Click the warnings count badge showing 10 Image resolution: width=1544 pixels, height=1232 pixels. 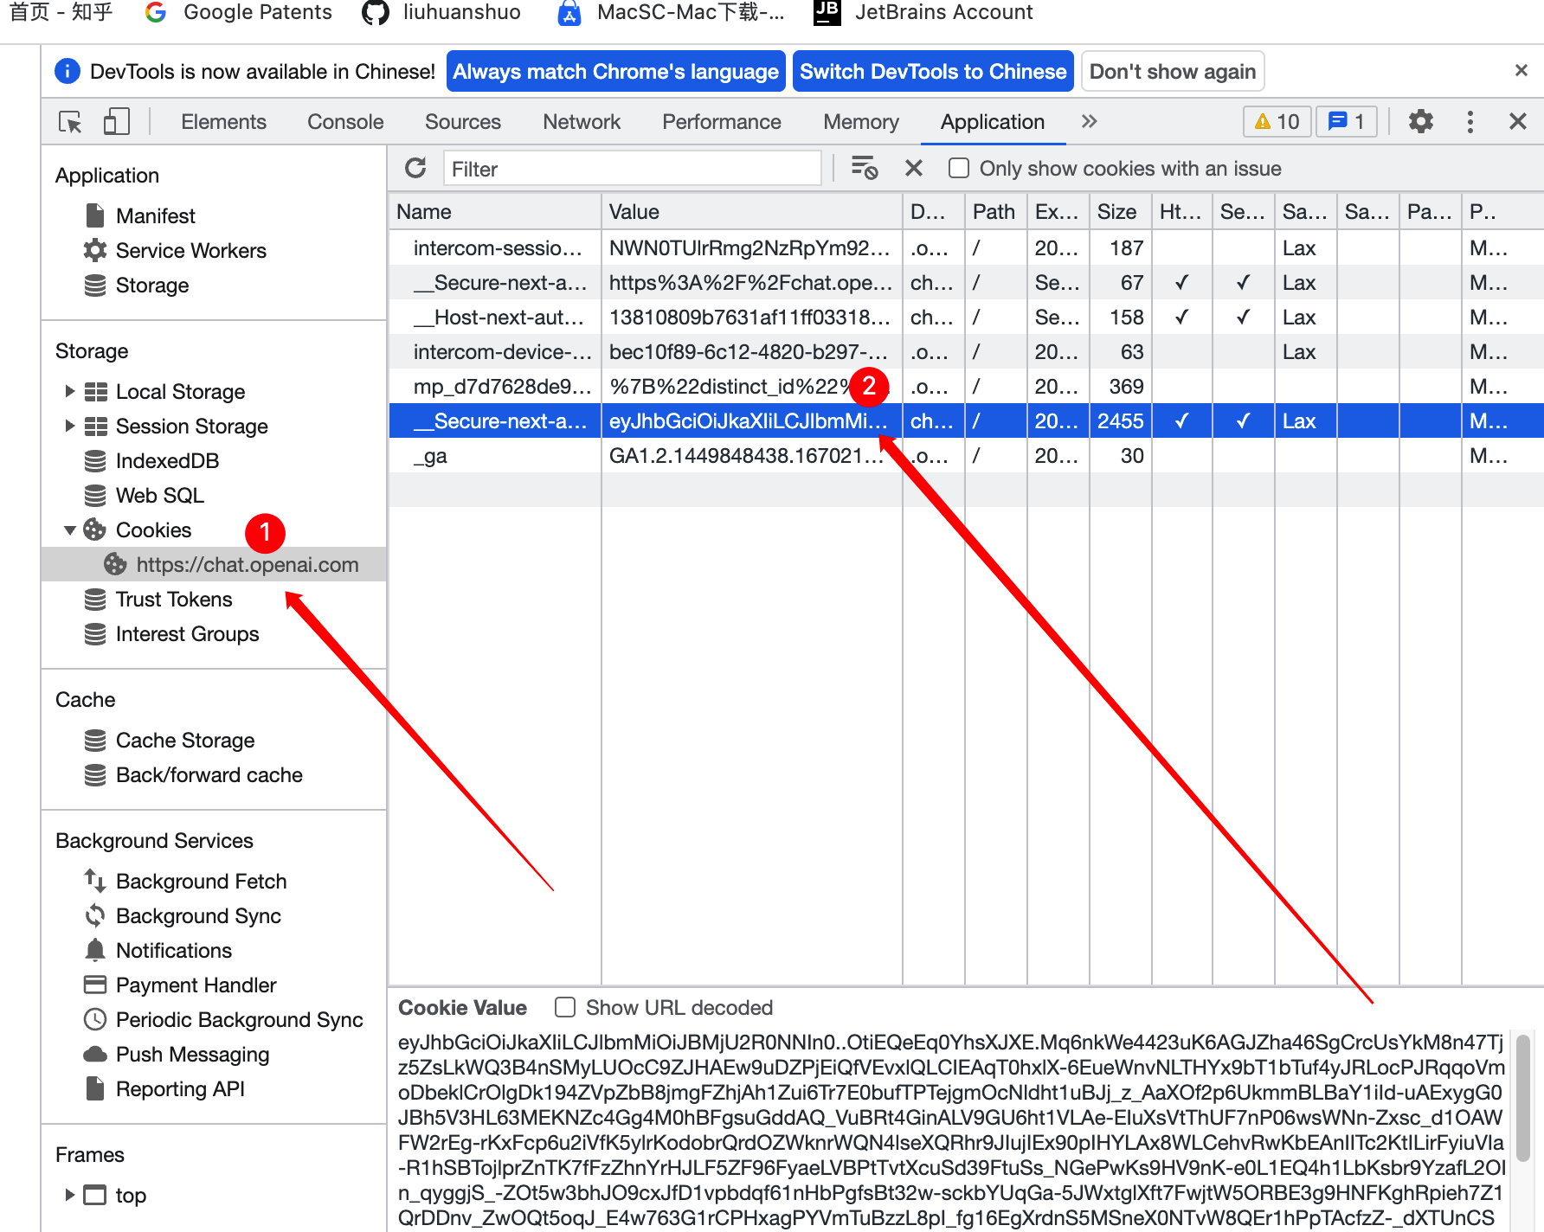(x=1277, y=122)
